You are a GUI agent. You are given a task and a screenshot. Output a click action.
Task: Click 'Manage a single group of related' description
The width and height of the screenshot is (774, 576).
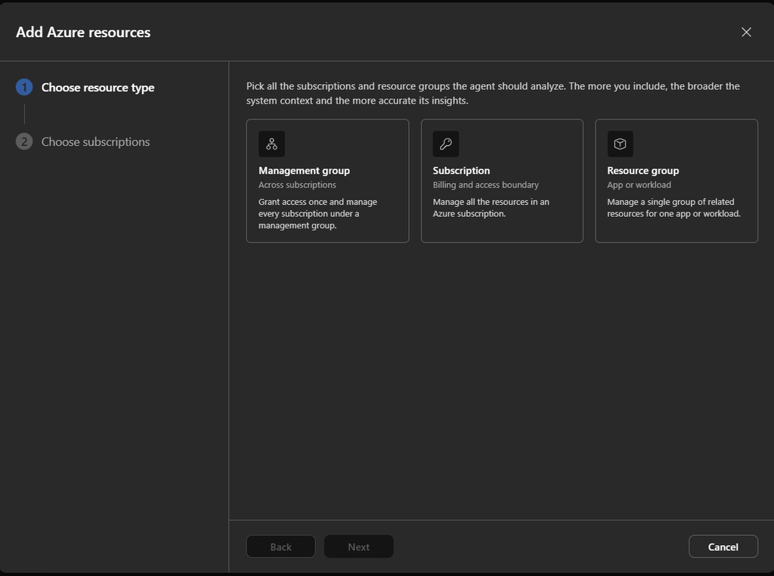[673, 208]
